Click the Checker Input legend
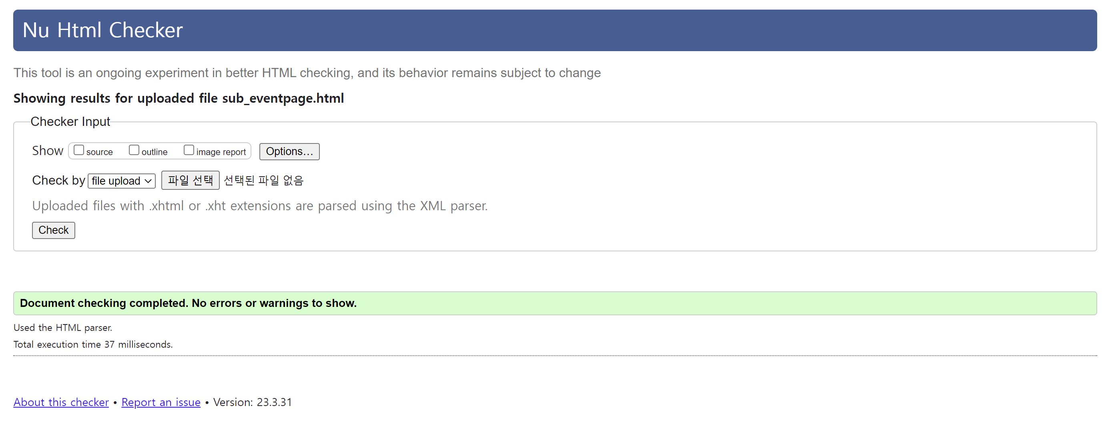Viewport: 1104px width, 434px height. (70, 122)
